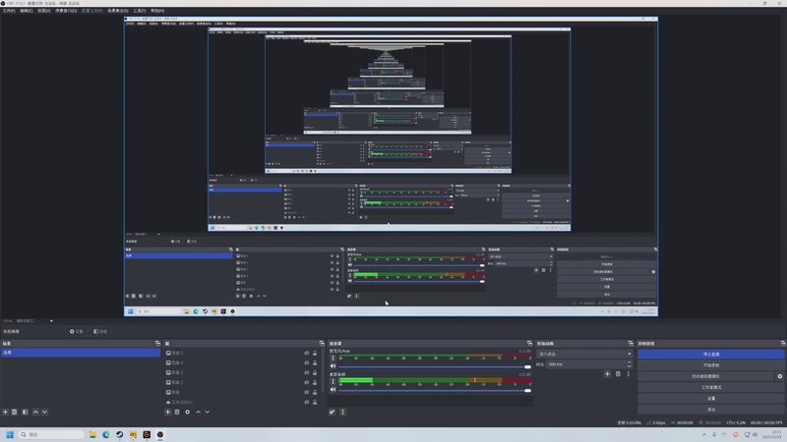Move the selected scene up
The height and width of the screenshot is (442, 787).
(35, 412)
